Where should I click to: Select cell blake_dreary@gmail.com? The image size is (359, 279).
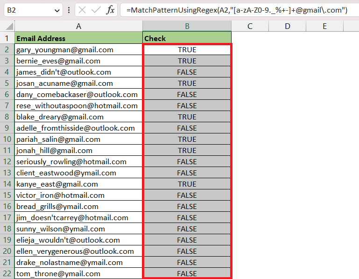78,117
